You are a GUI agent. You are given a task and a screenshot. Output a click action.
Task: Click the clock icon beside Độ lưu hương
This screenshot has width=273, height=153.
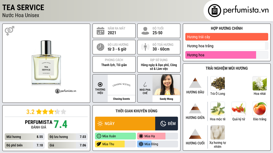101,47
